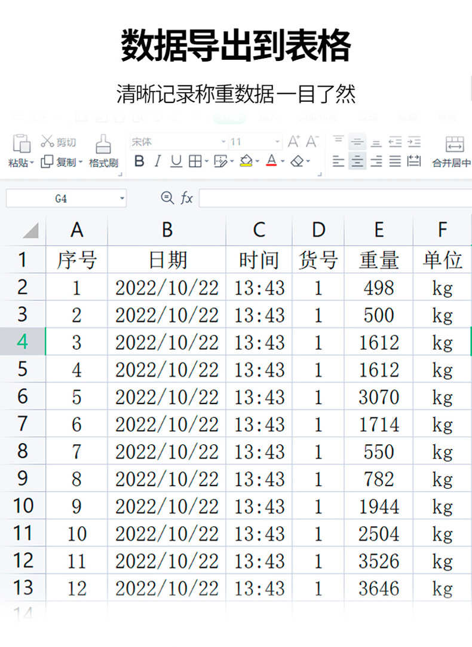
Task: Click the bottom vertical align icon
Action: (x=376, y=143)
